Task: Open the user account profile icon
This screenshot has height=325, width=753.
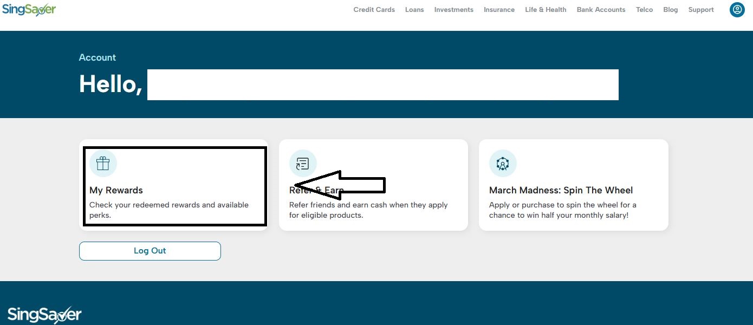Action: point(737,10)
